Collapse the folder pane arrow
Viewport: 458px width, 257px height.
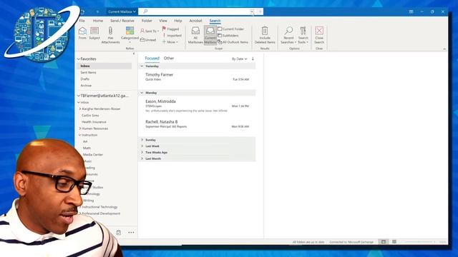134,54
